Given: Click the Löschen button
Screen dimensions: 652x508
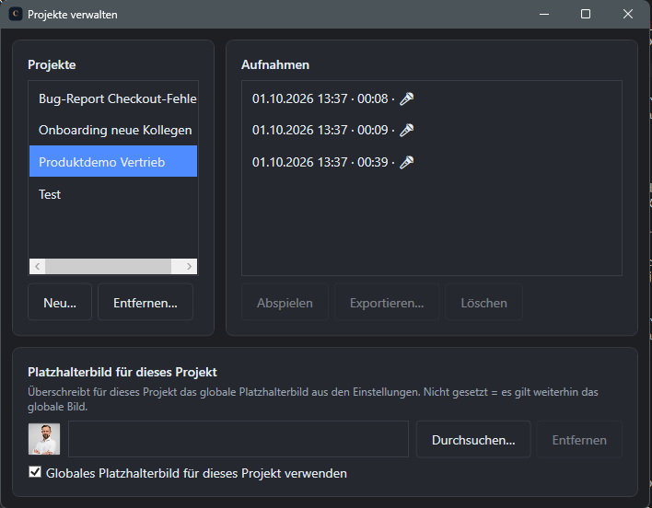Looking at the screenshot, I should point(483,302).
